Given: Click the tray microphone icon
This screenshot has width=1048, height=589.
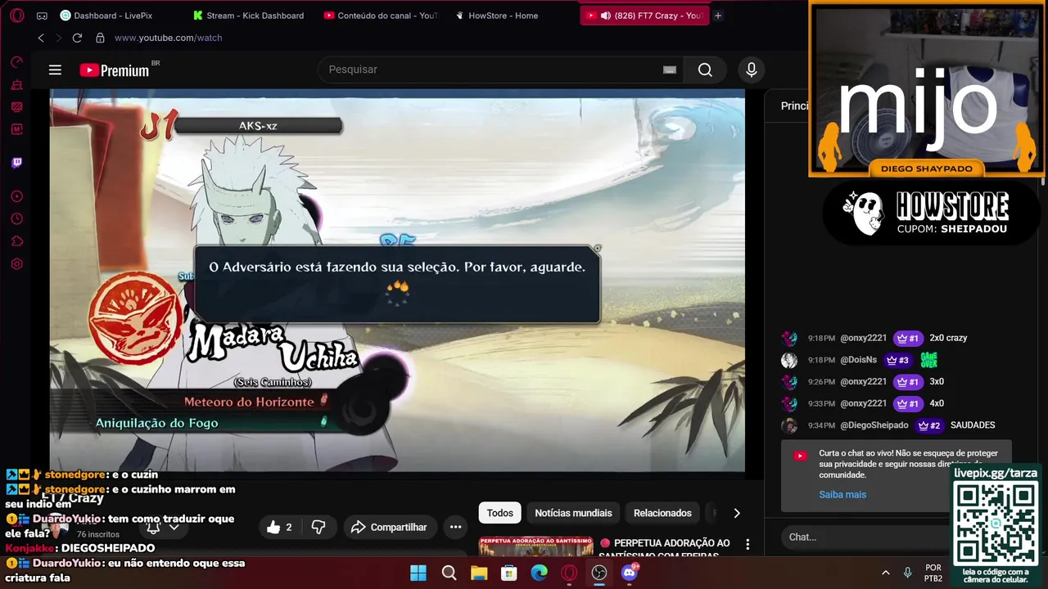Looking at the screenshot, I should tap(907, 573).
